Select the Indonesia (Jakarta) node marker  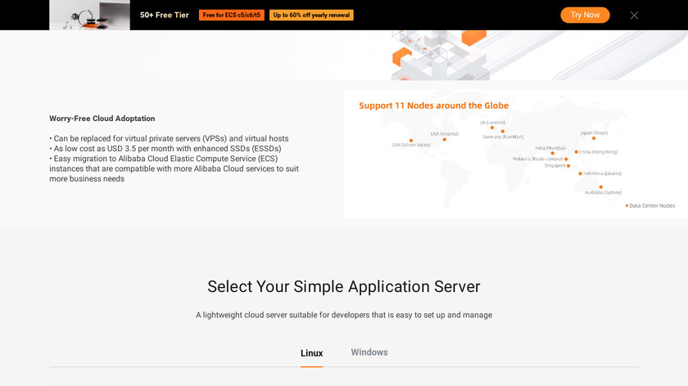(581, 173)
